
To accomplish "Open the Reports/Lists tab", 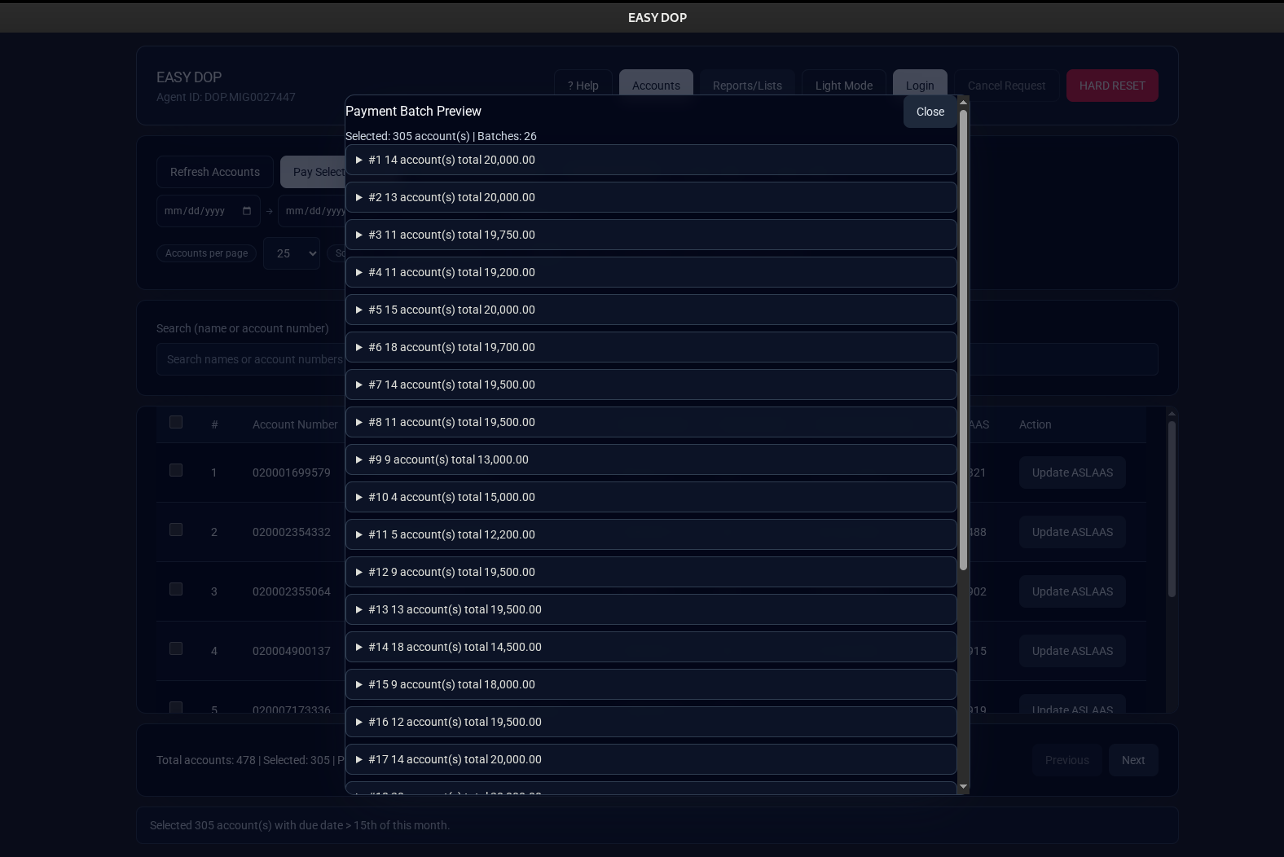I will [x=747, y=86].
